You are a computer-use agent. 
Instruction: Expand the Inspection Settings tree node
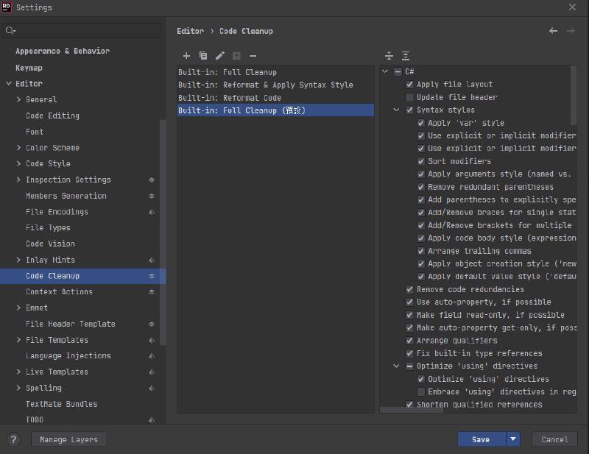[x=18, y=180]
